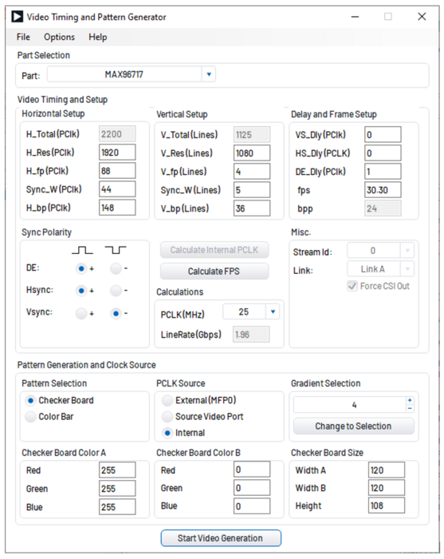The width and height of the screenshot is (444, 559).
Task: Increment Gradient Selection with plus stepper
Action: 410,400
